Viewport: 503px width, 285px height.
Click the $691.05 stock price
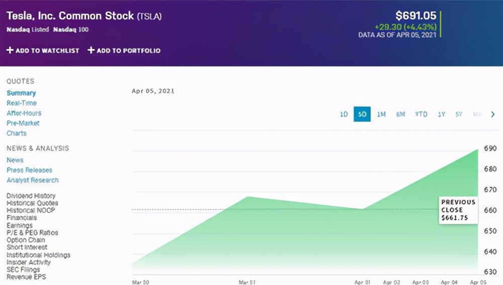416,16
